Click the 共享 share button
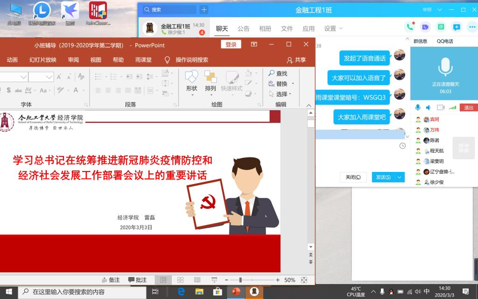 296,60
